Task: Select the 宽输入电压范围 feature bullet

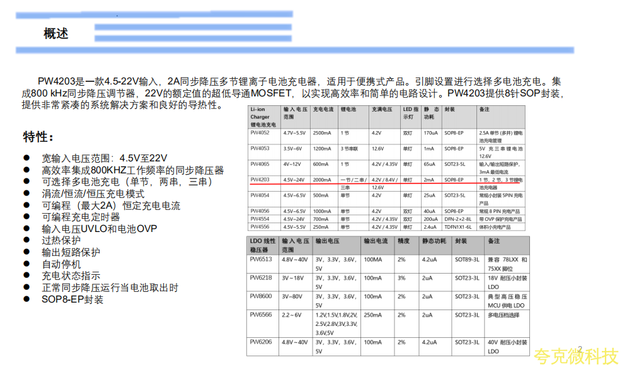Action: click(104, 158)
